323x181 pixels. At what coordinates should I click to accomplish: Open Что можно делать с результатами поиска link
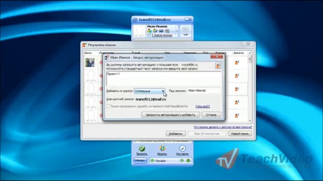click(223, 127)
